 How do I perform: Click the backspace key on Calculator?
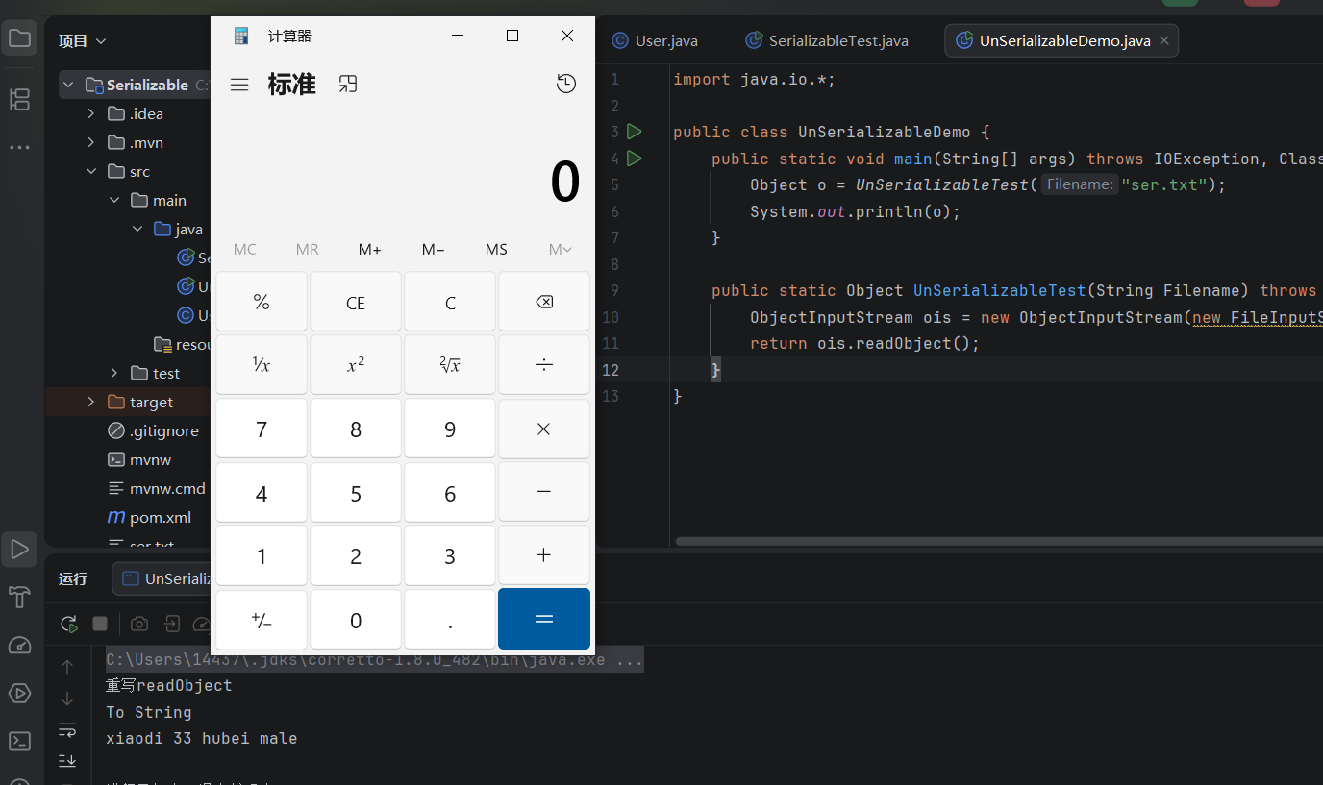point(544,302)
